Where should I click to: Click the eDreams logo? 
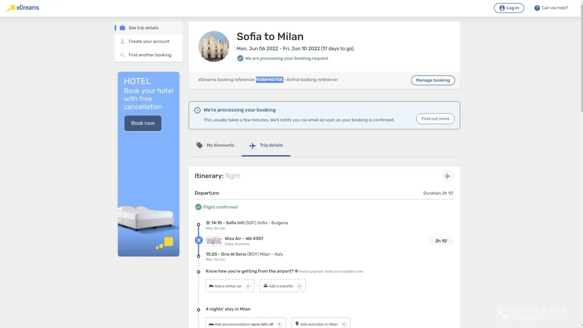coord(23,8)
